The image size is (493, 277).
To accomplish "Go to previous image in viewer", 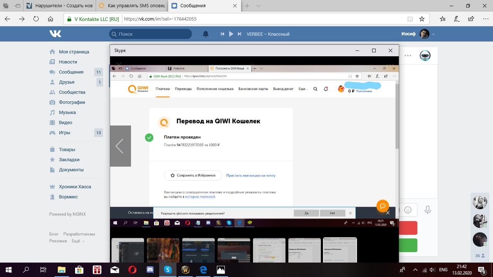I will pos(120,146).
